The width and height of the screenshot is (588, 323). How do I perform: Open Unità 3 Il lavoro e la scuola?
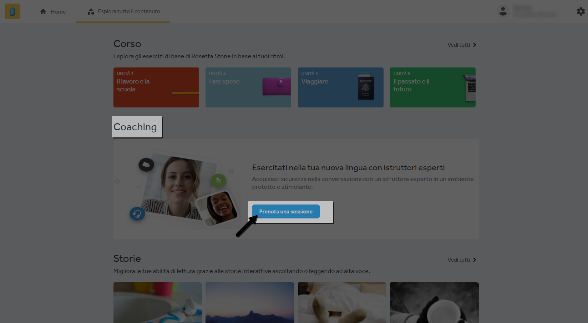[156, 87]
